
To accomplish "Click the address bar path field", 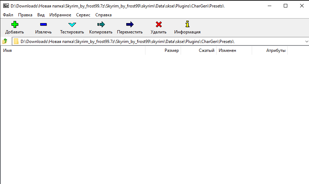I will 160,42.
